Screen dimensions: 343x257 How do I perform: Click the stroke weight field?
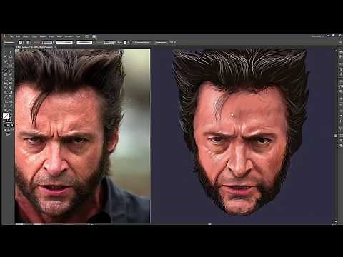[47, 42]
